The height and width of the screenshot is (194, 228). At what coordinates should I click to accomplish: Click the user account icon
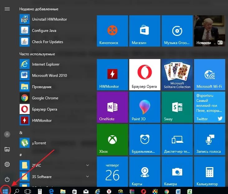coord(7,134)
